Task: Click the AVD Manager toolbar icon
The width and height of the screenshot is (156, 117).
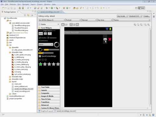Action: click(x=23, y=8)
